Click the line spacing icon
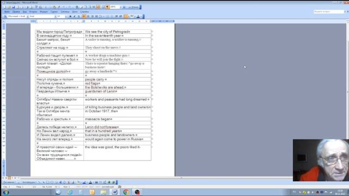This screenshot has height=196, width=349. pyautogui.click(x=100, y=16)
